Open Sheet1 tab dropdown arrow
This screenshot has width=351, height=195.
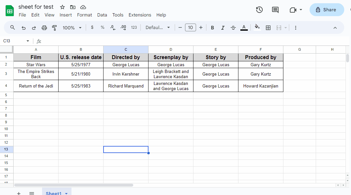(x=66, y=193)
